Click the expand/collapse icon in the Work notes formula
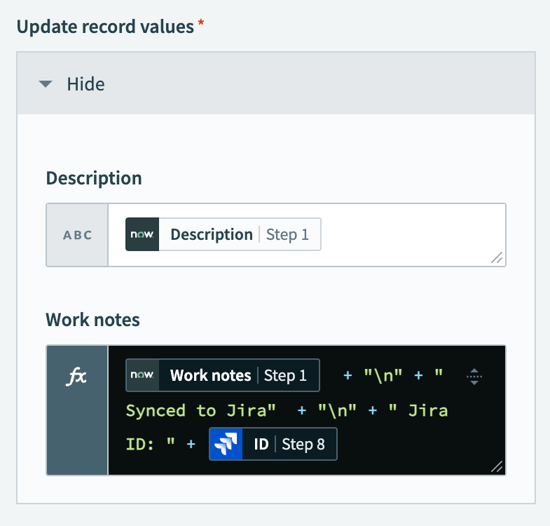 (x=474, y=377)
